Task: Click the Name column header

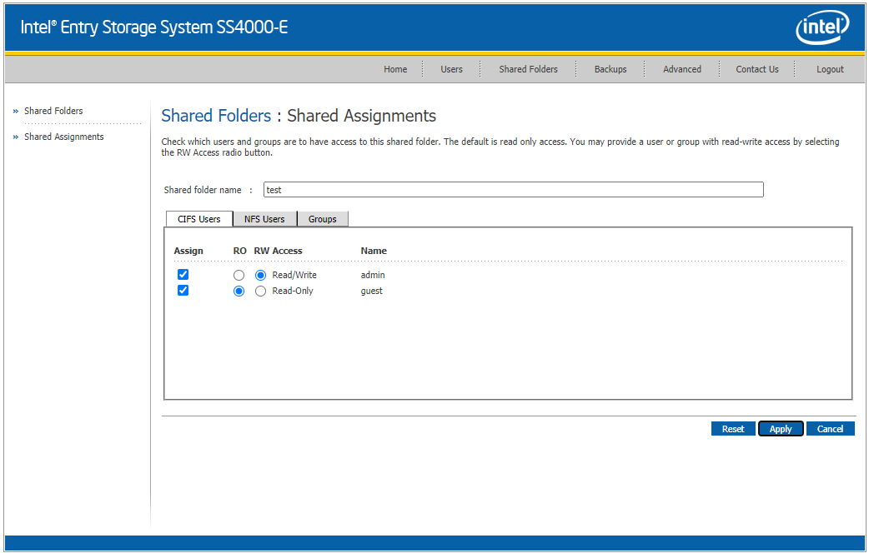Action: pyautogui.click(x=374, y=251)
